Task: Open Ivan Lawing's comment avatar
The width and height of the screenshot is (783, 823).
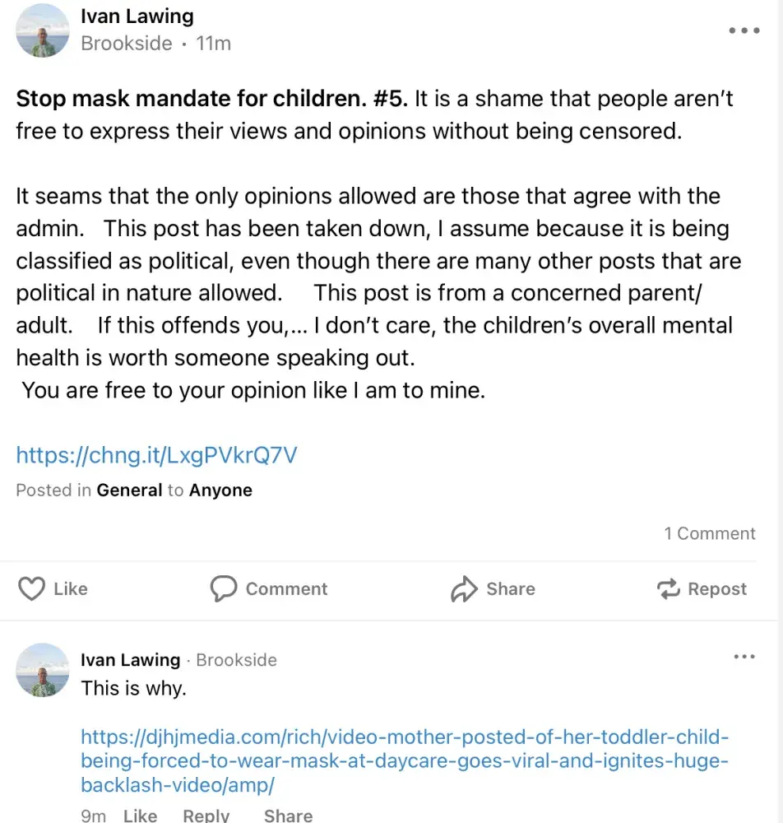Action: pyautogui.click(x=43, y=670)
